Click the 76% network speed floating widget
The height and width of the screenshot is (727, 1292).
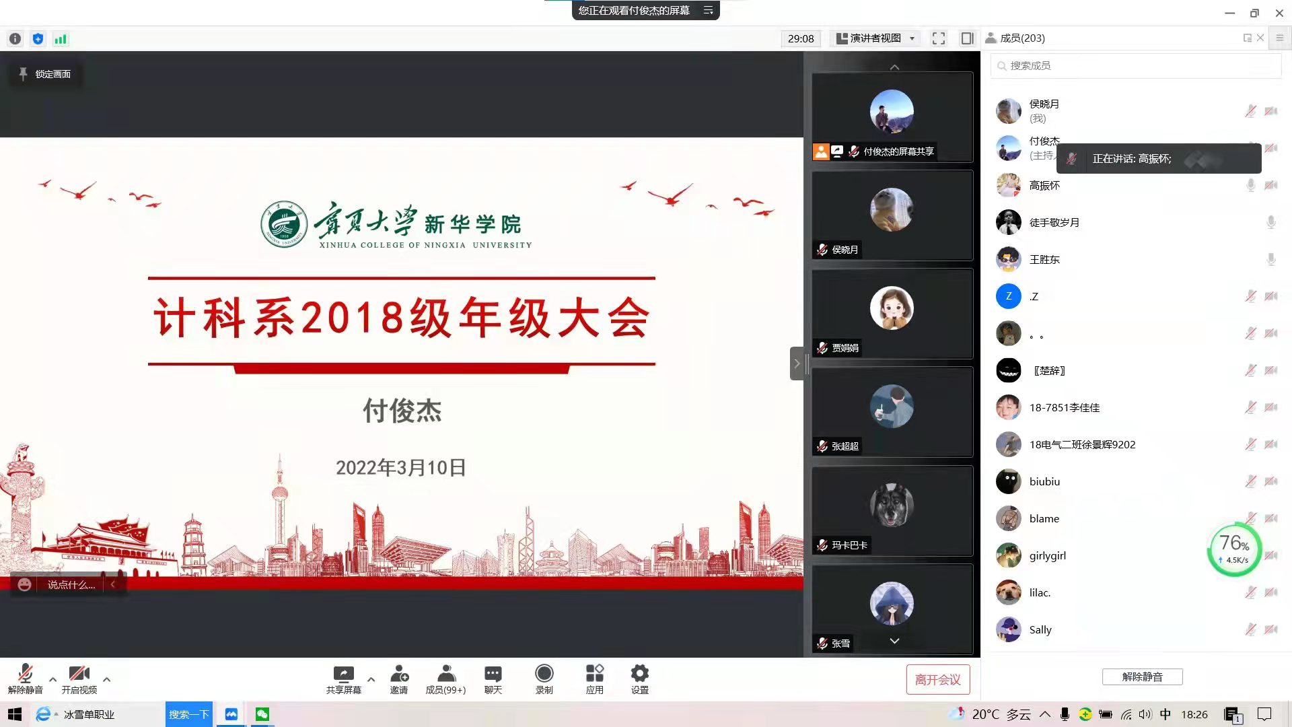point(1234,549)
